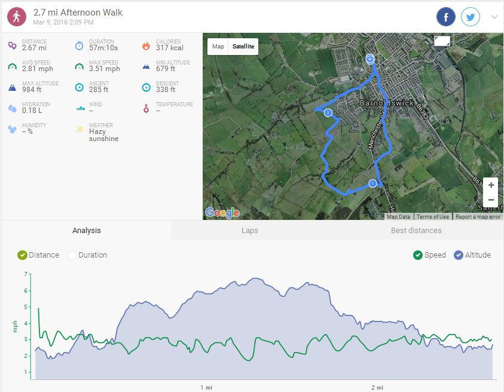Select the Distance radio option

click(23, 255)
